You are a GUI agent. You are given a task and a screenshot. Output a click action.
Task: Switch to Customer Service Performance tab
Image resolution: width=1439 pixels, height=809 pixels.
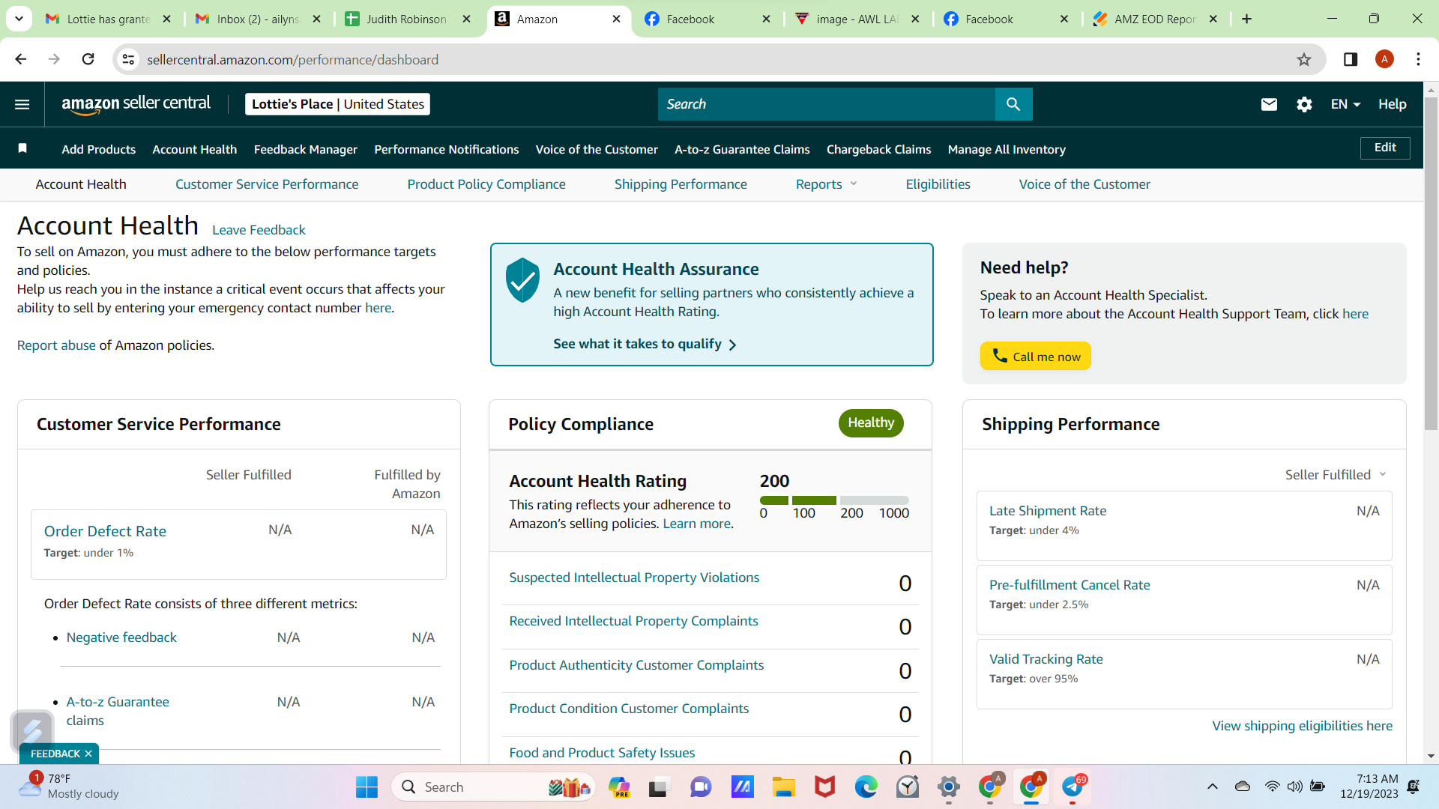(267, 184)
